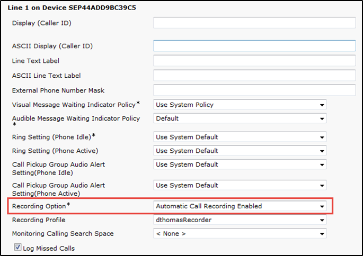
Task: Click the Display (Caller ID) text field
Action: 254,23
